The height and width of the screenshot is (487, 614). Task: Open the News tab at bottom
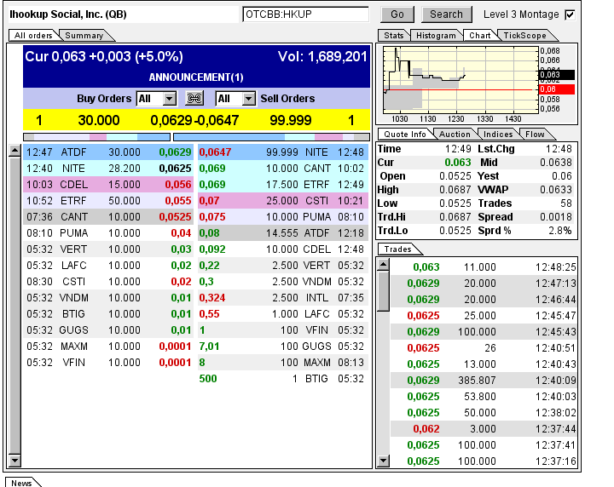(21, 483)
